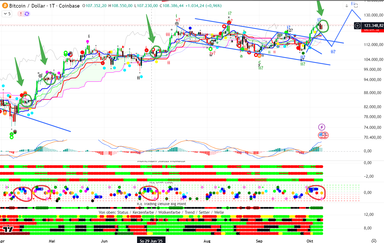Click the square fullscreen icon top right
Screen dimensions: 384x243
(356, 5)
